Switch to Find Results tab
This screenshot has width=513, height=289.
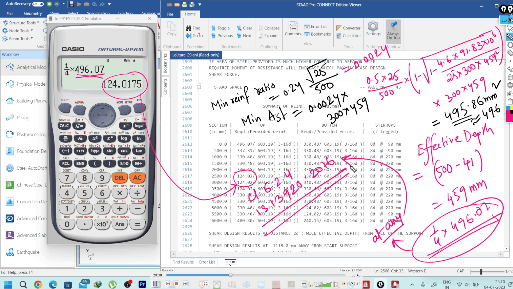(x=183, y=262)
